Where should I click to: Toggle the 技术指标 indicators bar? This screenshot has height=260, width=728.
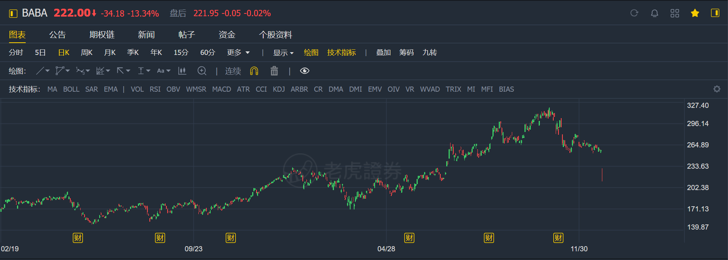[341, 53]
